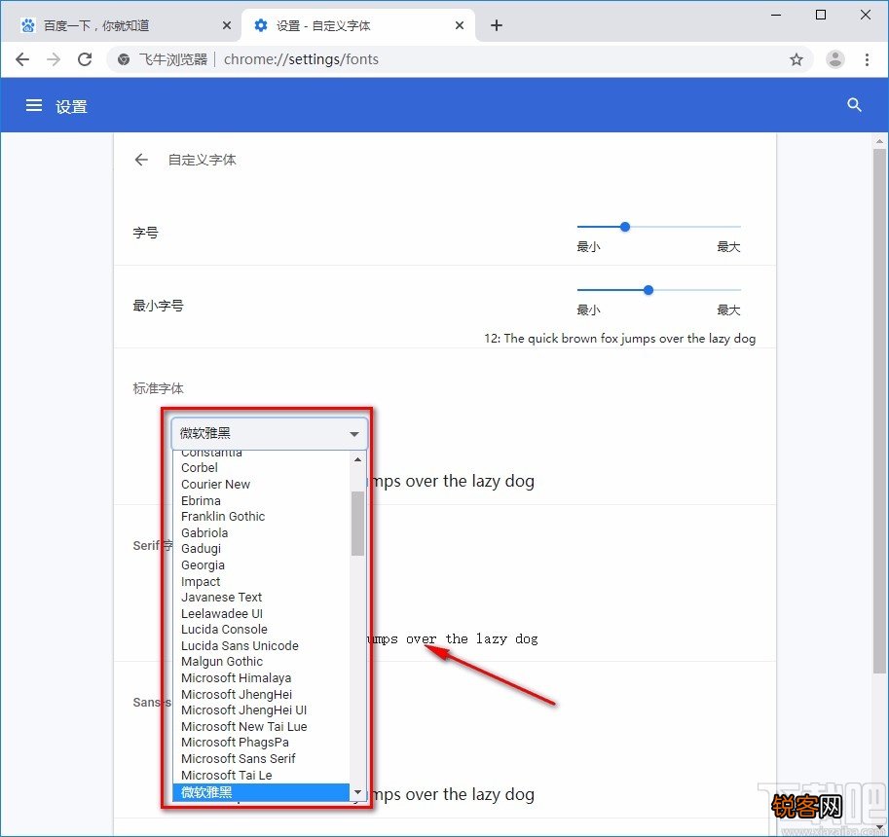Click font list scroll up arrow
889x837 pixels.
[x=357, y=459]
